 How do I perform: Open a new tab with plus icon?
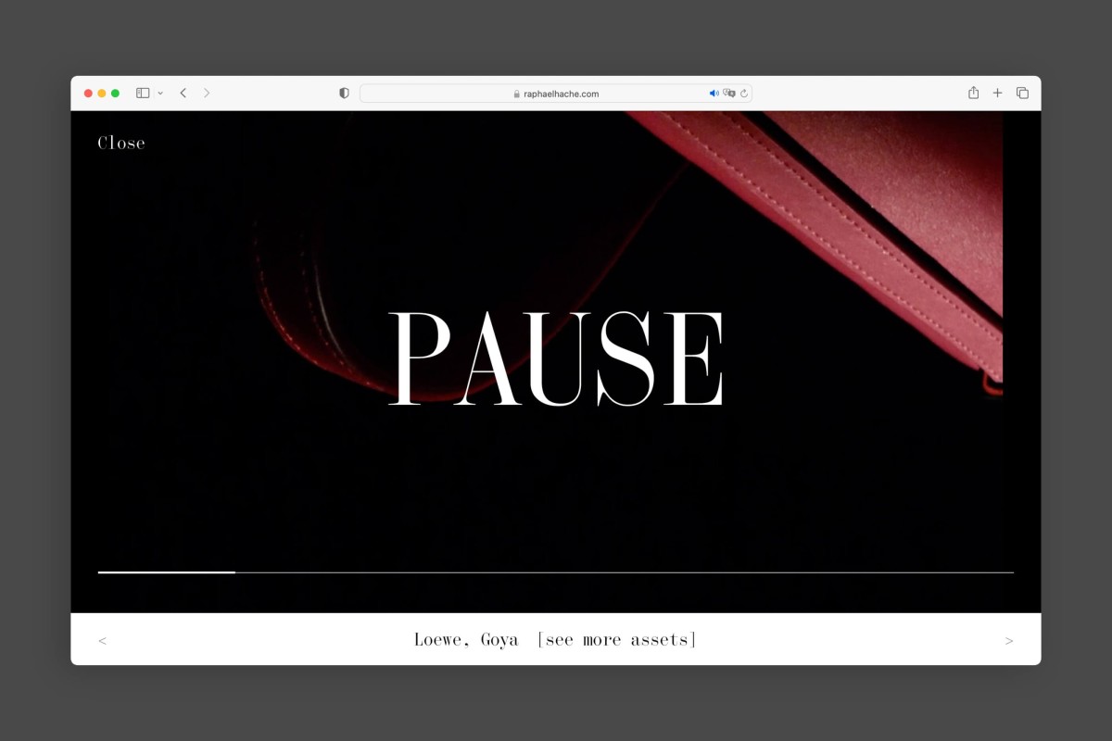pos(998,94)
